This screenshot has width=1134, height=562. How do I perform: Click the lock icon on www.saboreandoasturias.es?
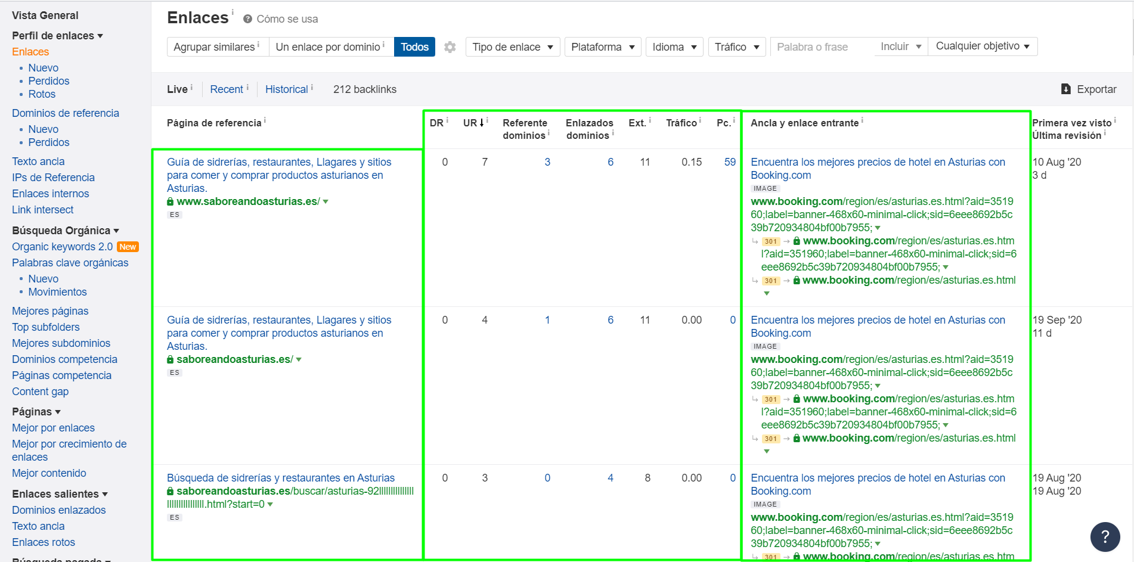point(171,201)
